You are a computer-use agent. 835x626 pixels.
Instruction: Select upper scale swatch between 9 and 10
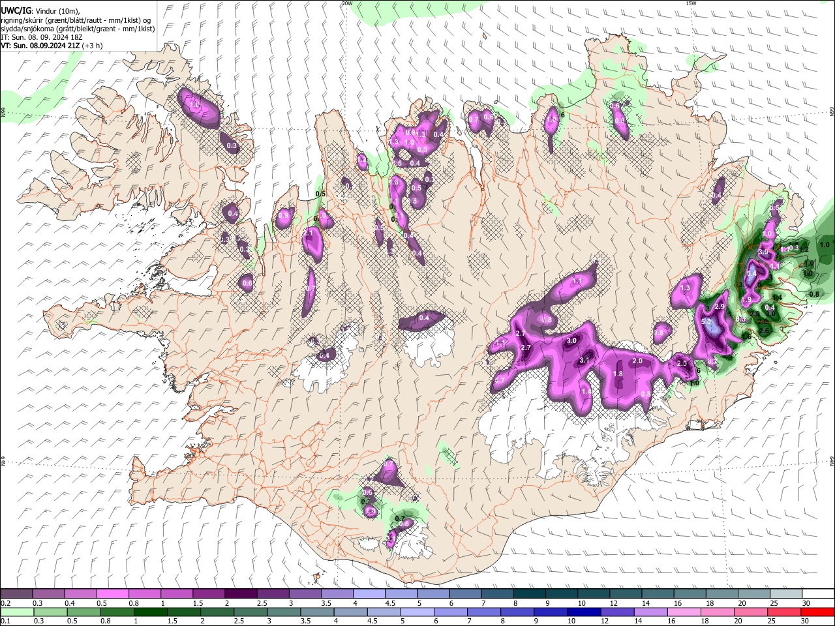pyautogui.click(x=562, y=594)
